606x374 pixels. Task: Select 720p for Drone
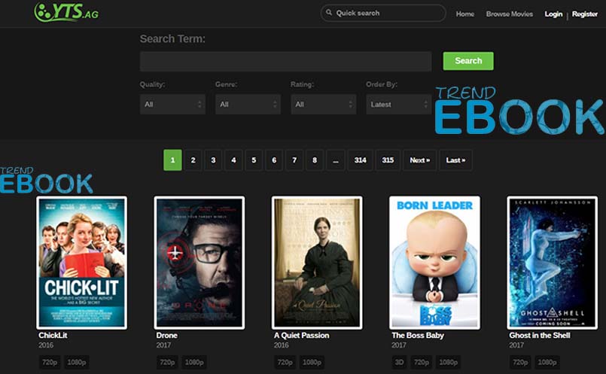(x=167, y=362)
